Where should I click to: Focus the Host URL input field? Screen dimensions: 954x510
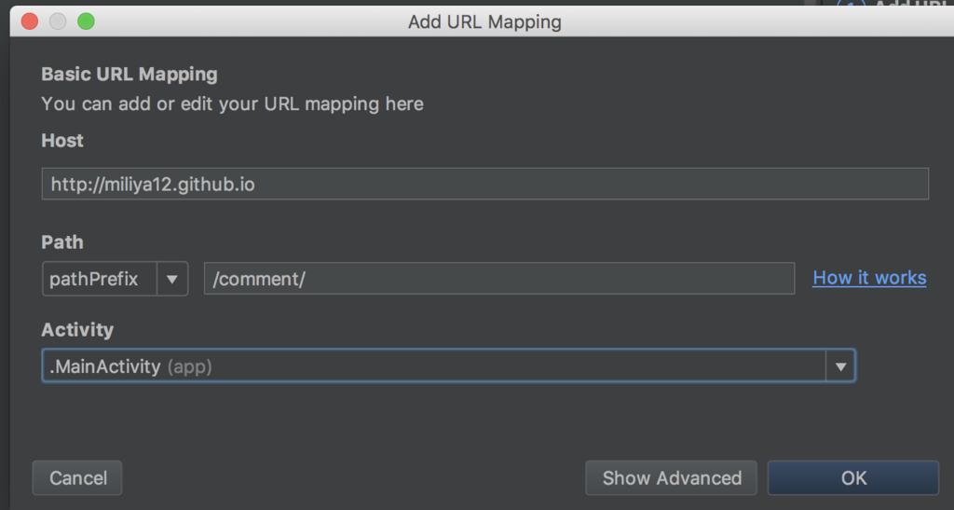pyautogui.click(x=484, y=184)
